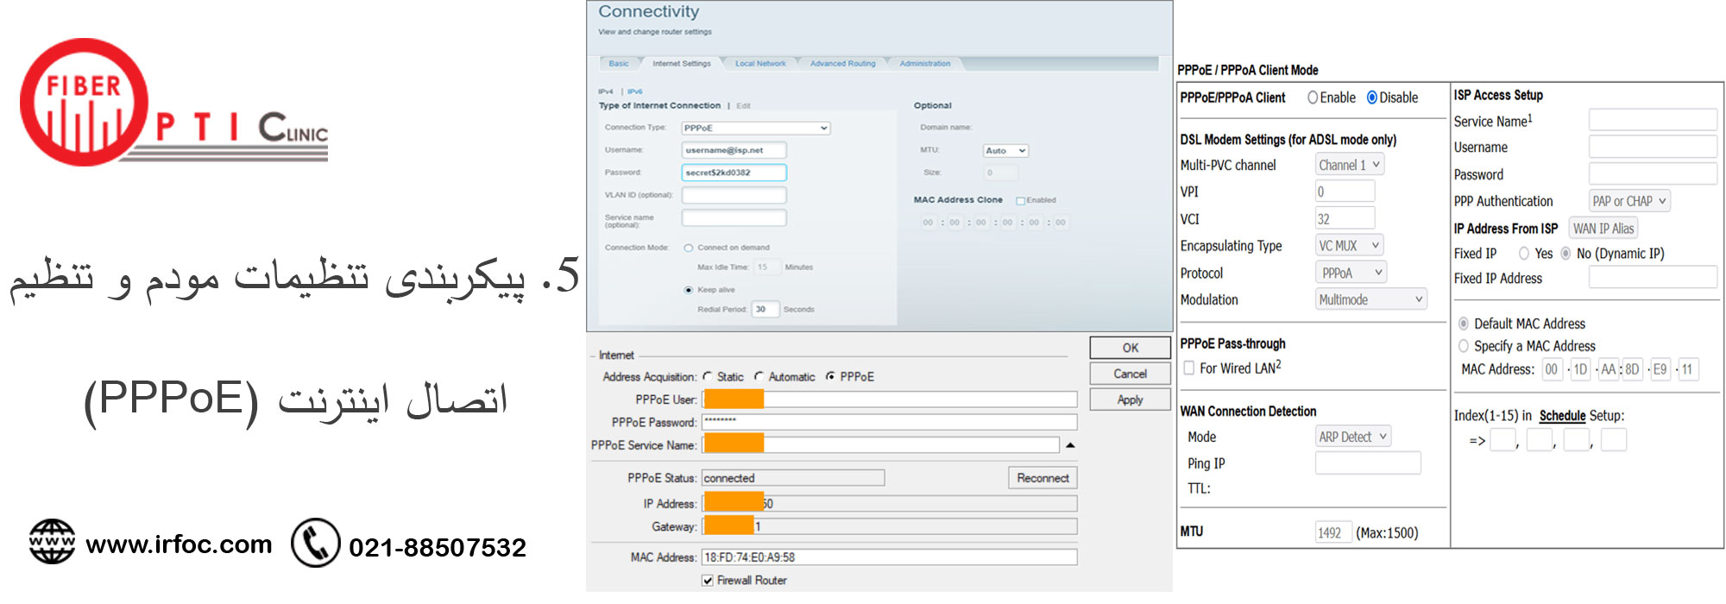Select Specify a MAC Address radio

tap(1464, 346)
